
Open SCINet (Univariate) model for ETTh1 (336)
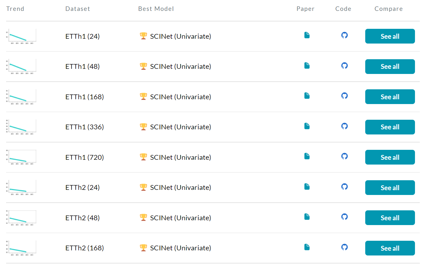point(181,127)
